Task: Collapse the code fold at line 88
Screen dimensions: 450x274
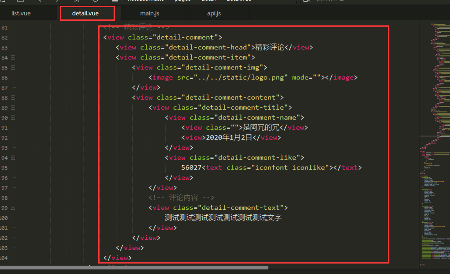Action: pyautogui.click(x=13, y=98)
